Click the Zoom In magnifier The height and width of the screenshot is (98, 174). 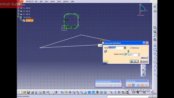pyautogui.click(x=78, y=93)
